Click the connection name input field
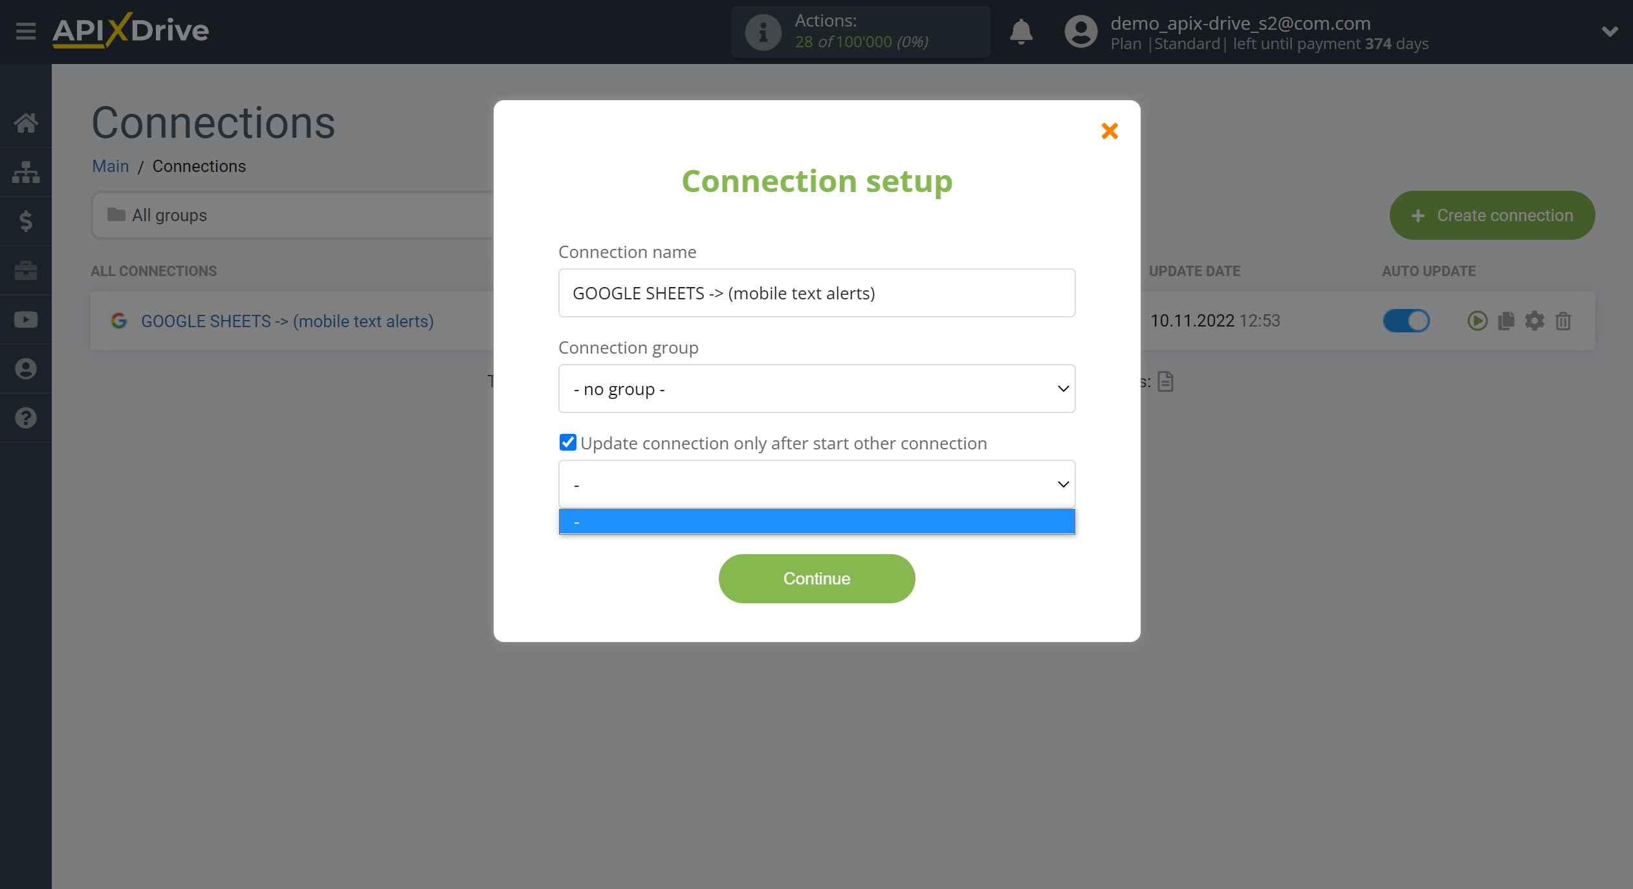The image size is (1633, 889). 816,292
